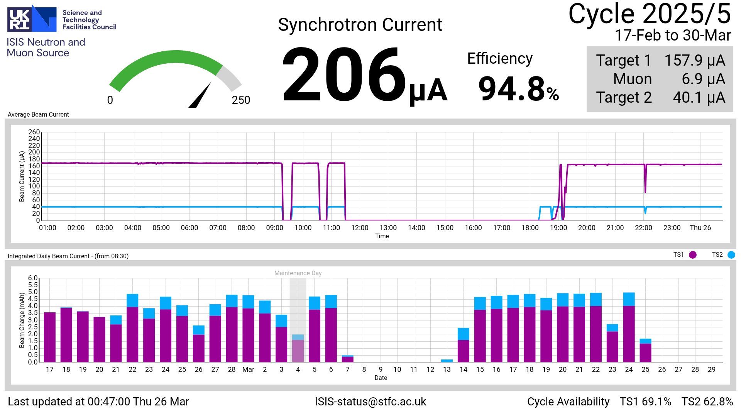Click the Target 2 current reading
Image resolution: width=741 pixels, height=417 pixels.
coord(699,98)
